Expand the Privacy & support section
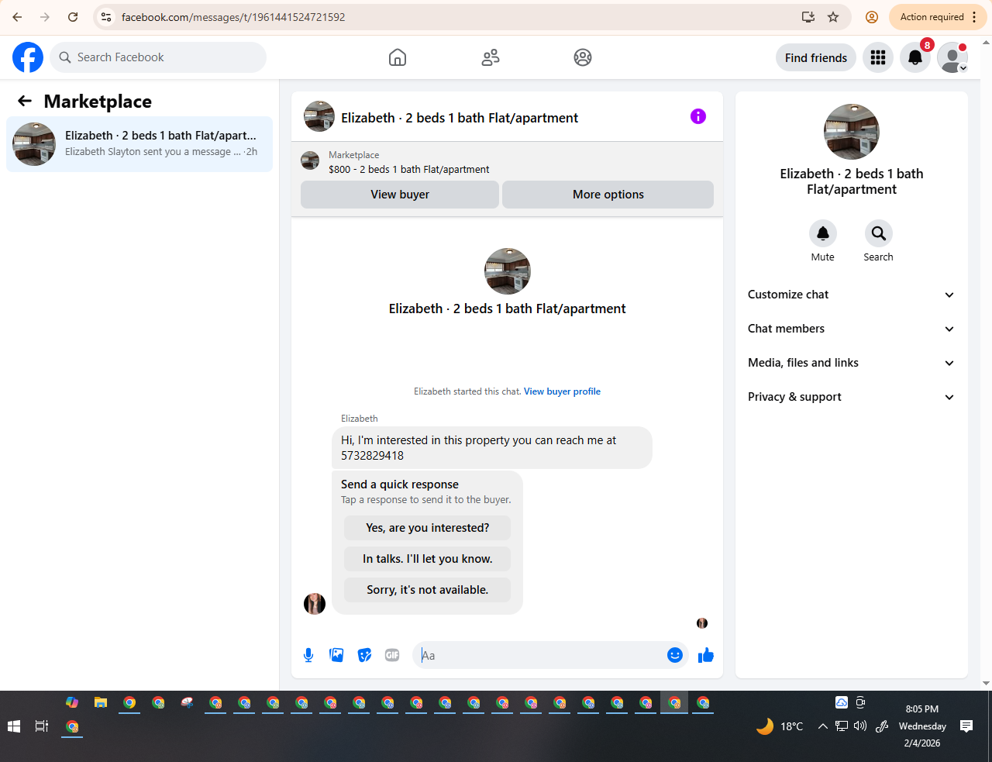Screen dimensions: 992x762 [x=852, y=397]
